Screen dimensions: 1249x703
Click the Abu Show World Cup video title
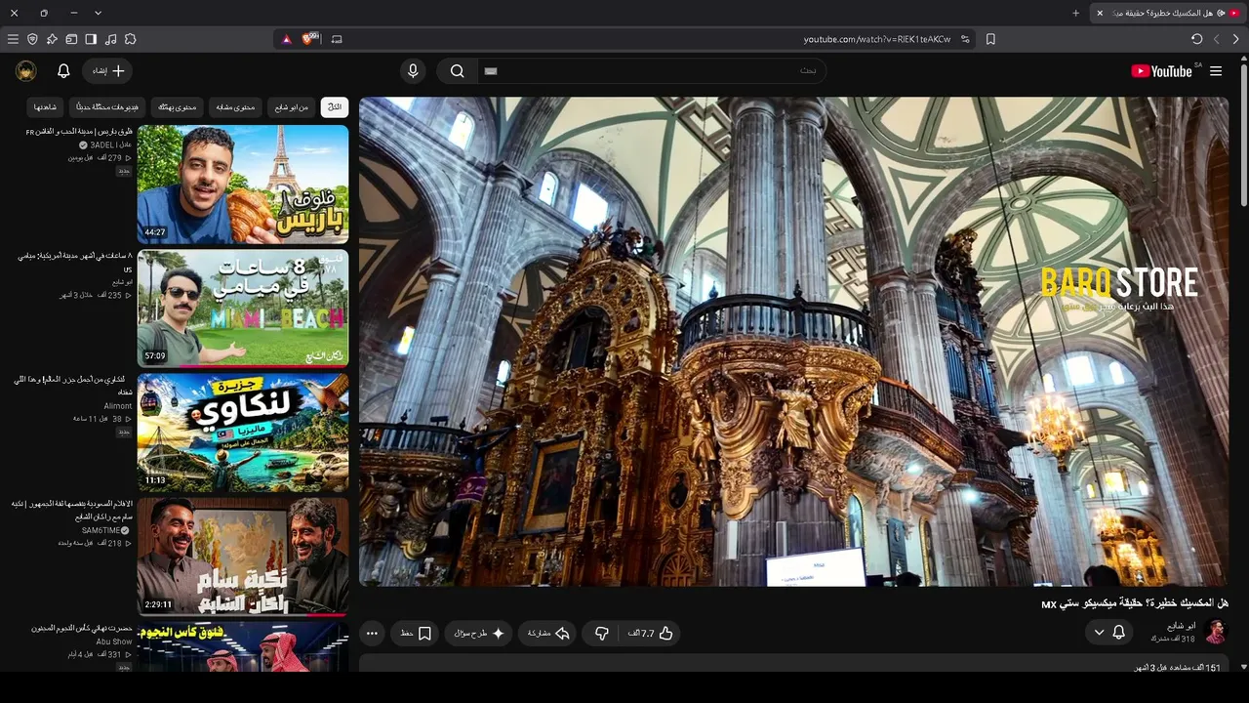click(81, 628)
